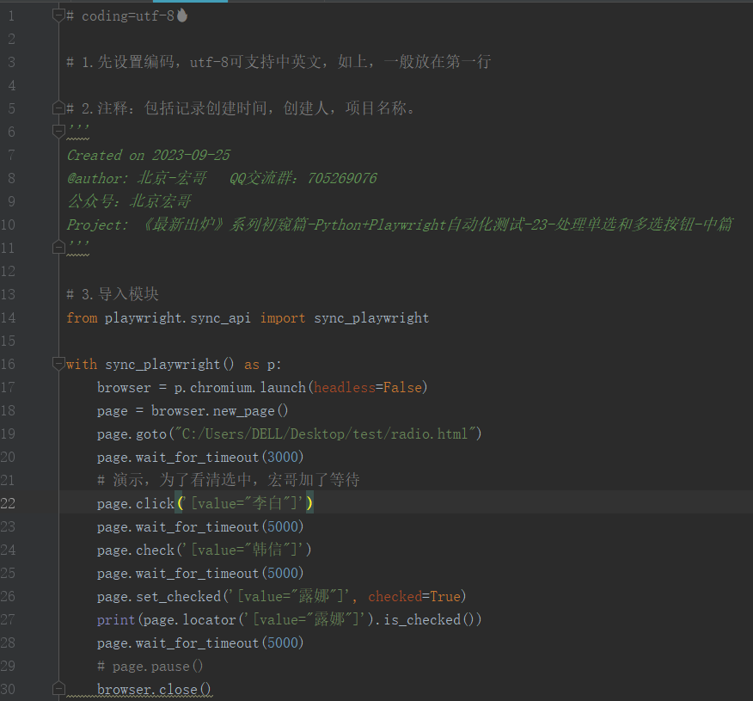Click 'import' keyword on line 14

(283, 317)
